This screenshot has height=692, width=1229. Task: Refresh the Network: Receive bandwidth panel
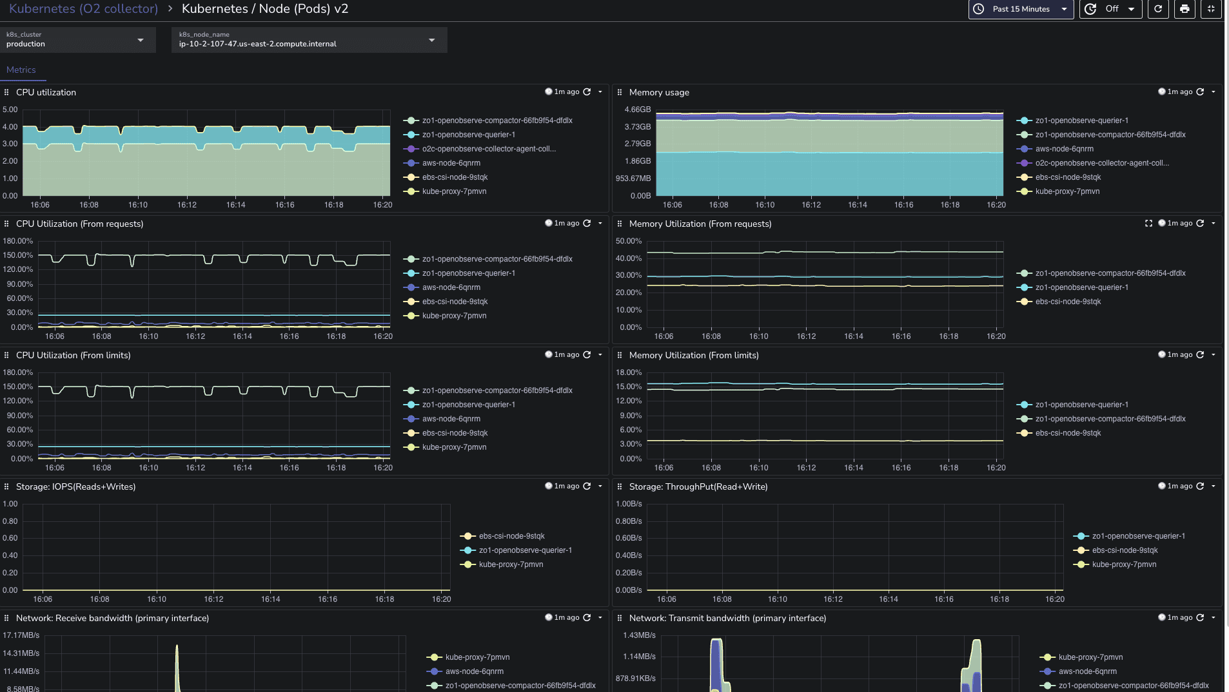click(587, 618)
